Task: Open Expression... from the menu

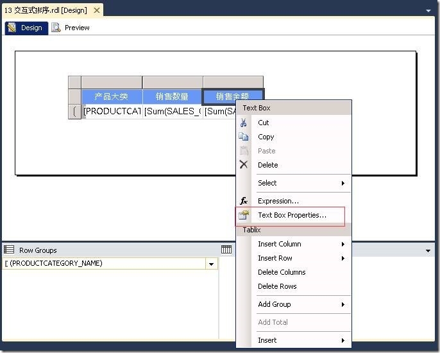Action: (294, 201)
